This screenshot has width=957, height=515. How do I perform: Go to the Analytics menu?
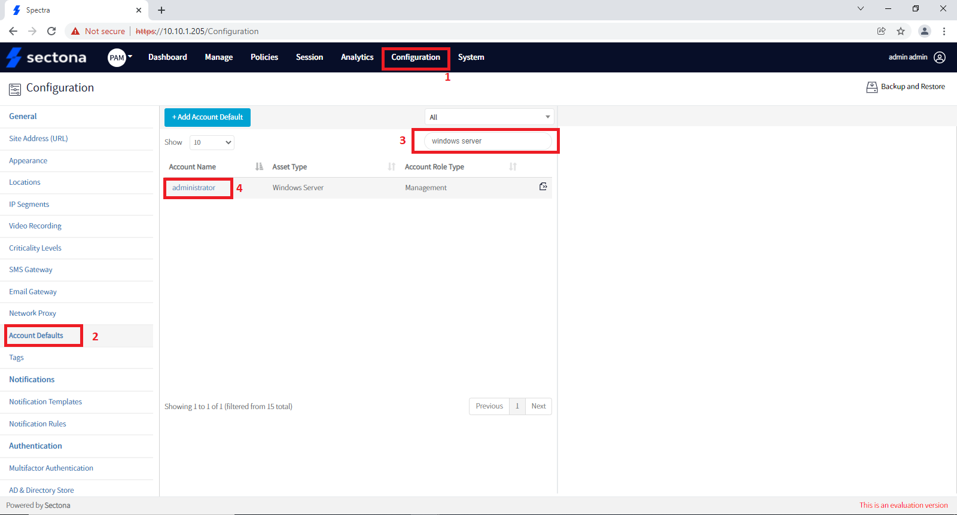(x=357, y=57)
